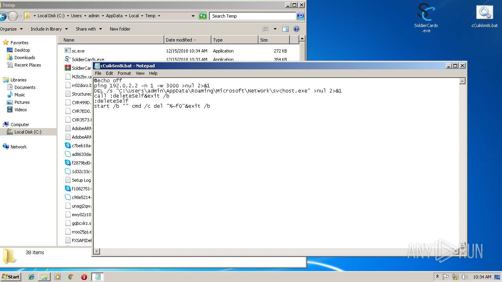Select sc.exe file icon

[x=67, y=51]
